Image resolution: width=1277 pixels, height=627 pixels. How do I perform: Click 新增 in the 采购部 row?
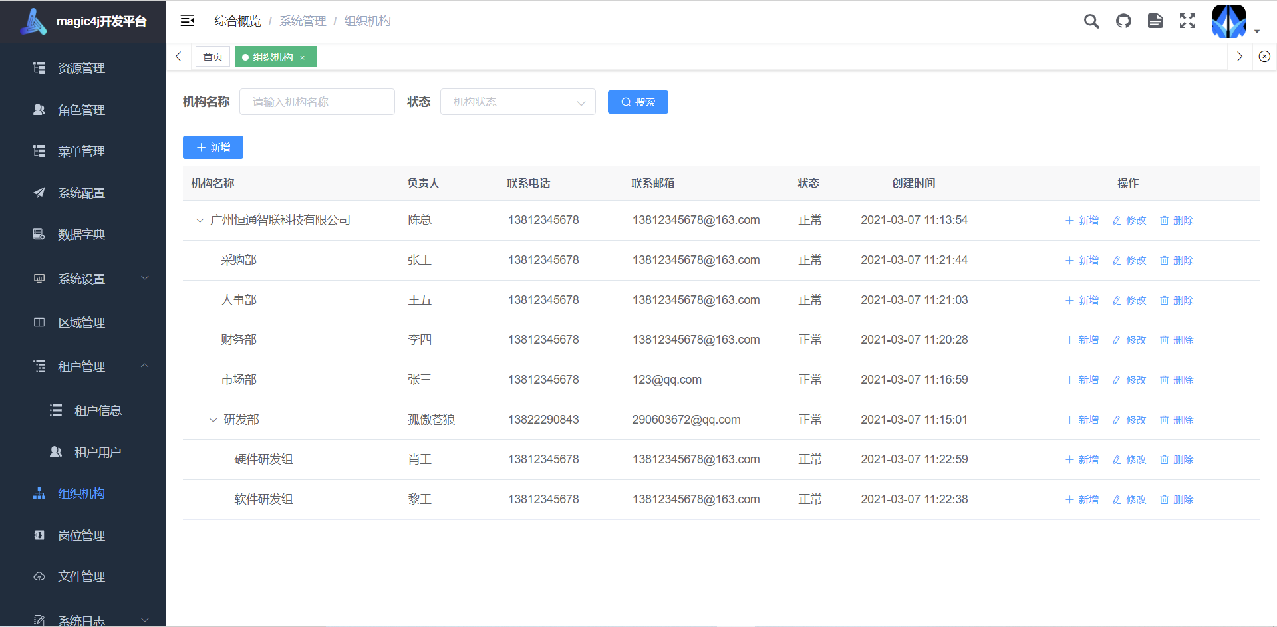coord(1082,260)
